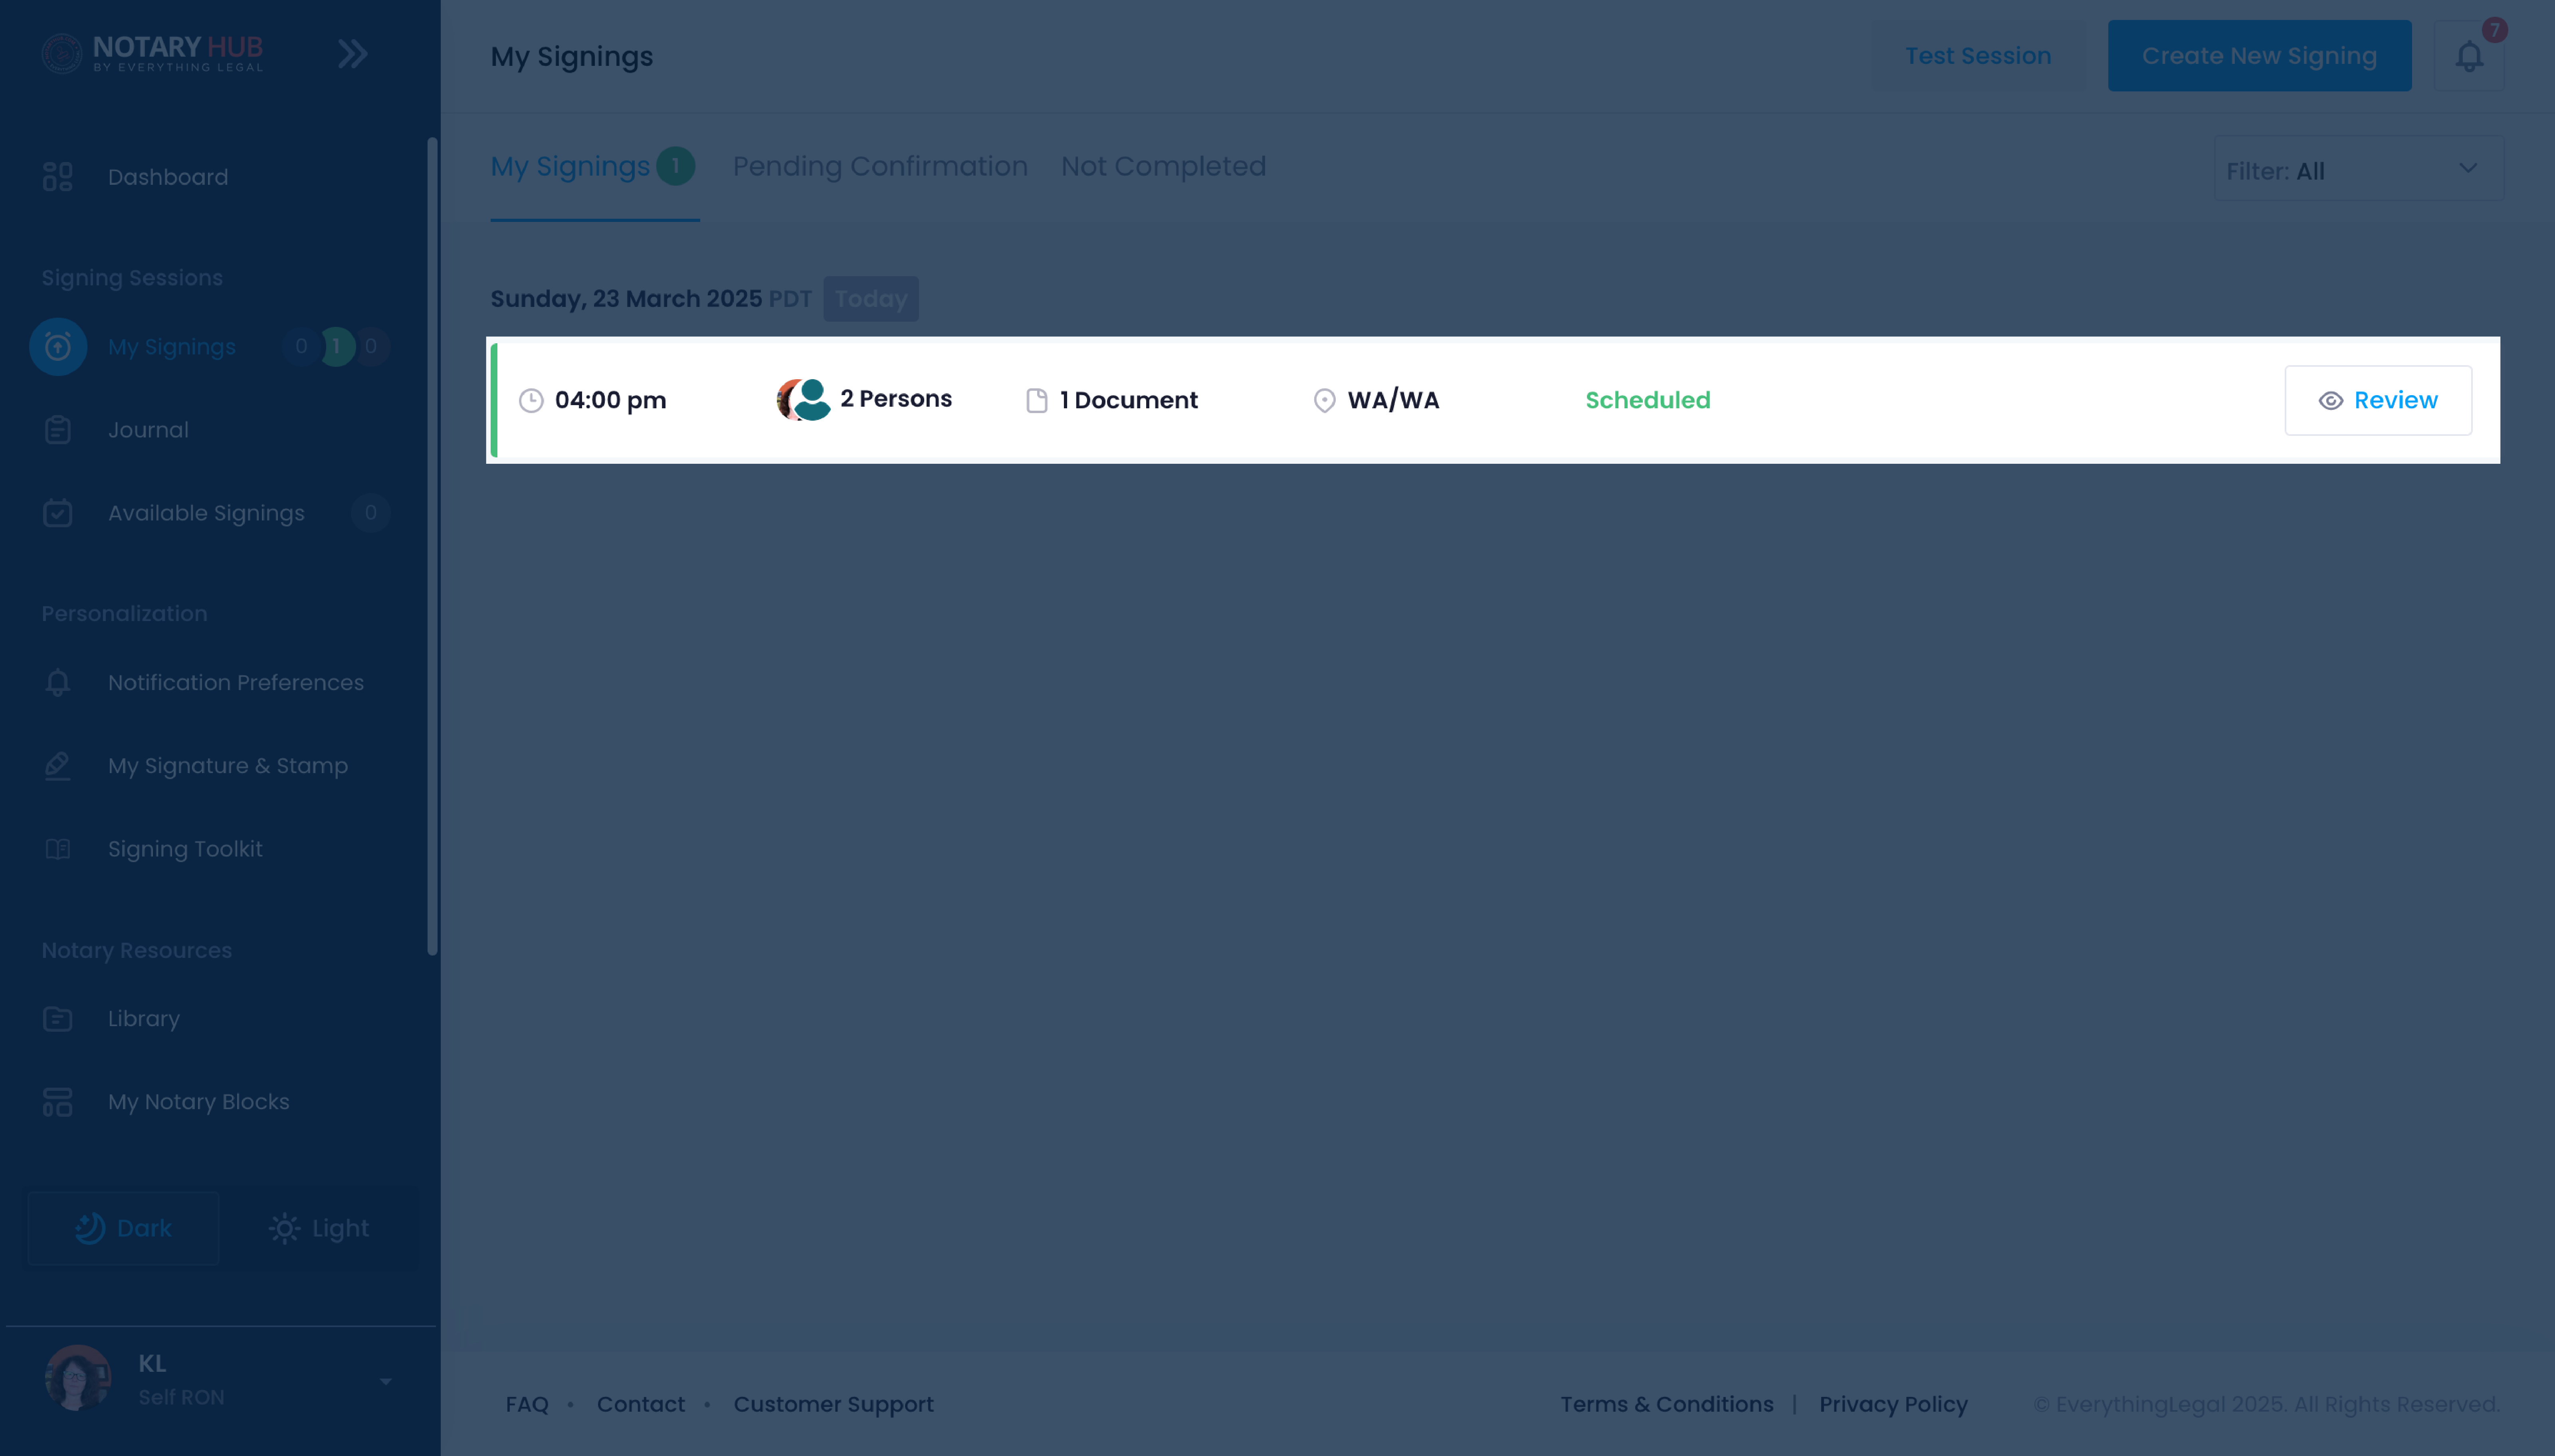Click the My Signings clock icon in sidebar
This screenshot has width=2555, height=1456.
point(58,347)
